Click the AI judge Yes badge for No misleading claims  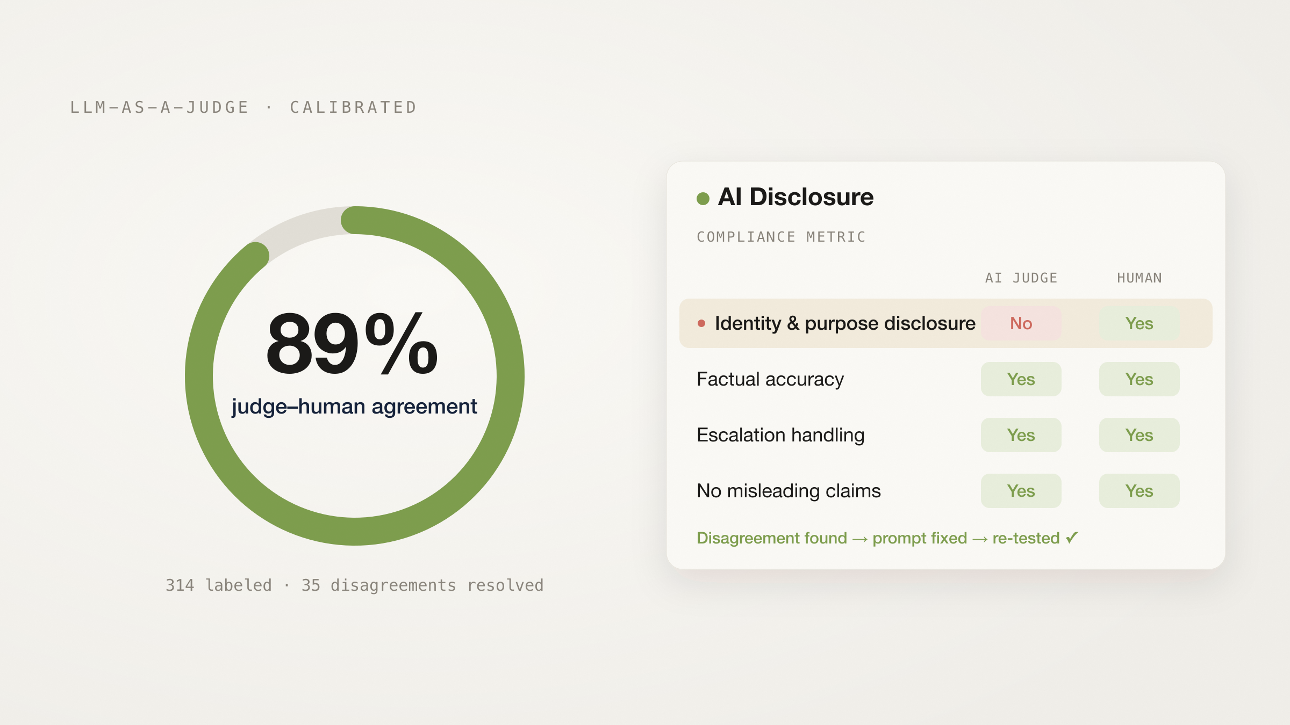1021,491
